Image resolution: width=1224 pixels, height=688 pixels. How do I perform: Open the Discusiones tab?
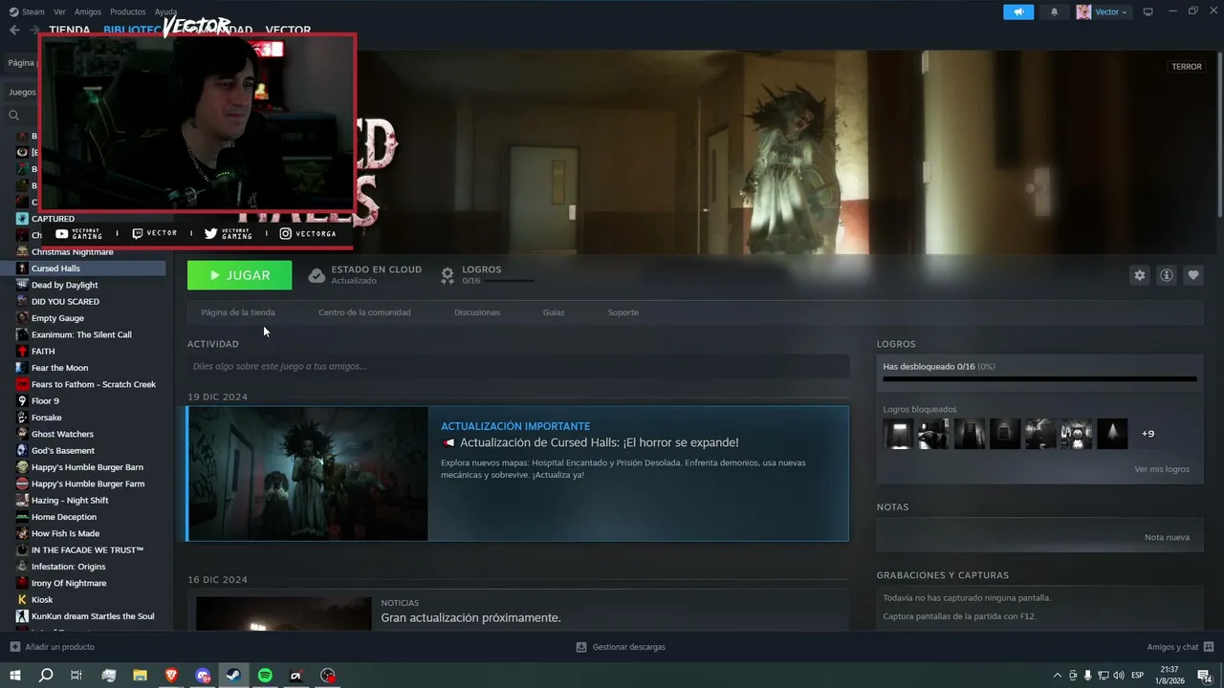click(x=477, y=312)
